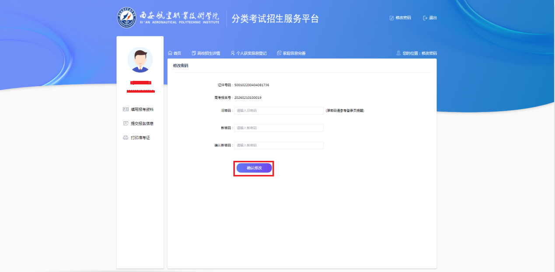The image size is (555, 272).
Task: Click the 证件号码 number value
Action: (x=251, y=85)
